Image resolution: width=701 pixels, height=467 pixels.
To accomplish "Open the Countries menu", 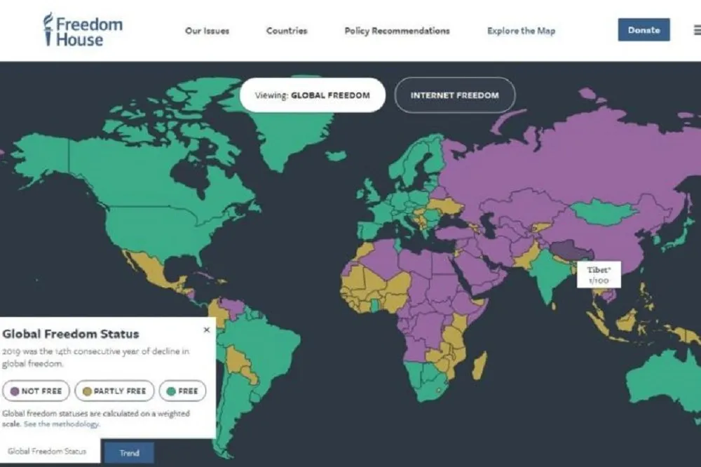I will click(x=287, y=31).
